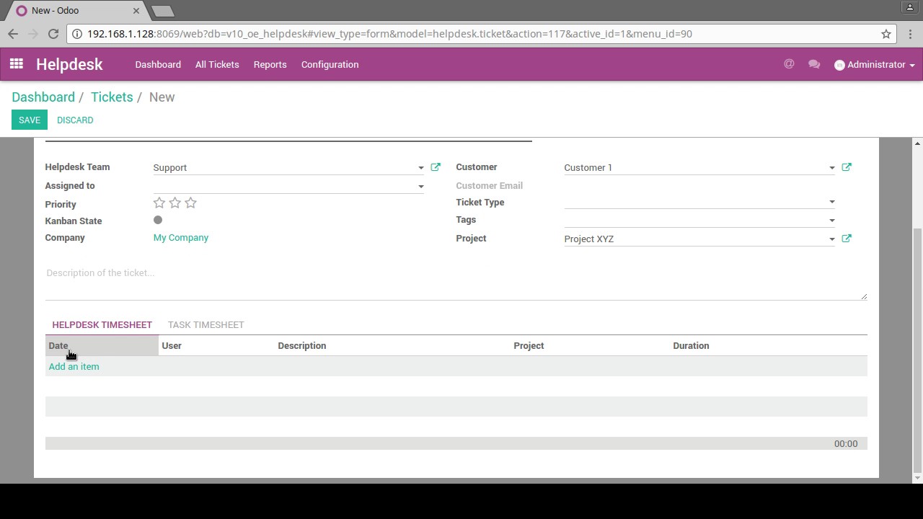Bookmark page with the star icon
This screenshot has height=519, width=923.
tap(886, 34)
